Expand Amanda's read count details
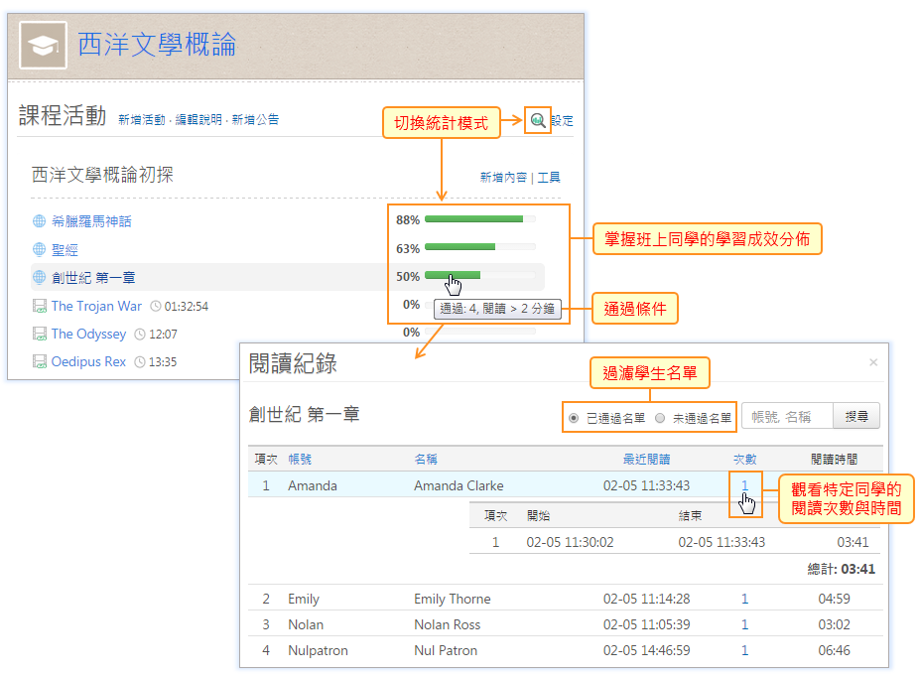The height and width of the screenshot is (677, 918). coord(743,485)
